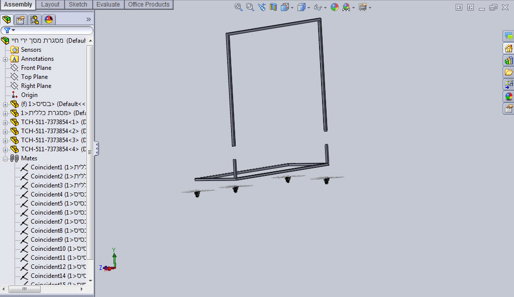Click the Zoom to Area magnifier

coord(250,7)
